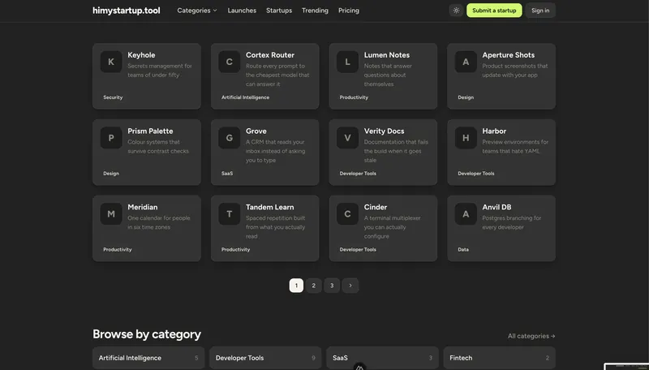Click the Keyhole K logo icon
The height and width of the screenshot is (370, 649).
111,62
